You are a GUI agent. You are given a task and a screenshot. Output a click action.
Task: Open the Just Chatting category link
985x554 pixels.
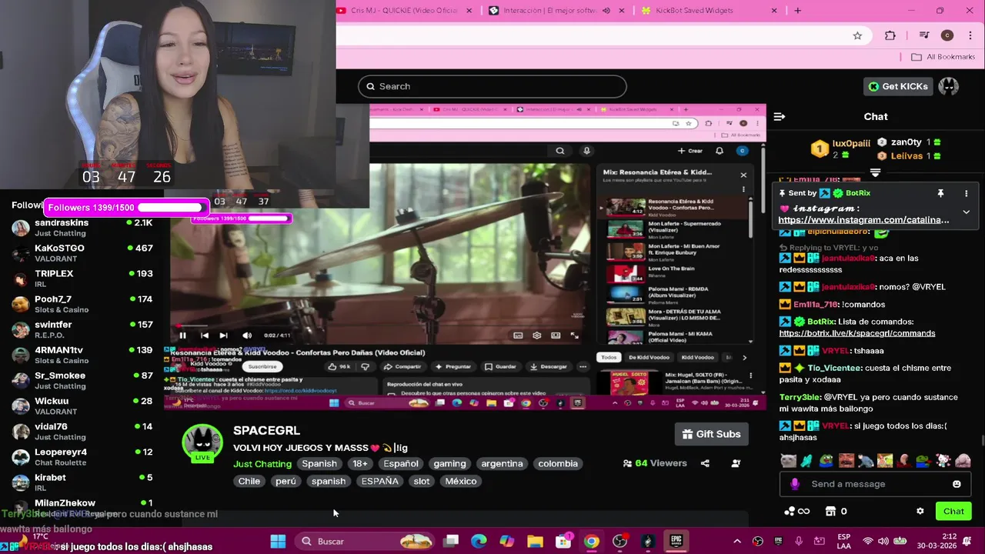point(262,464)
